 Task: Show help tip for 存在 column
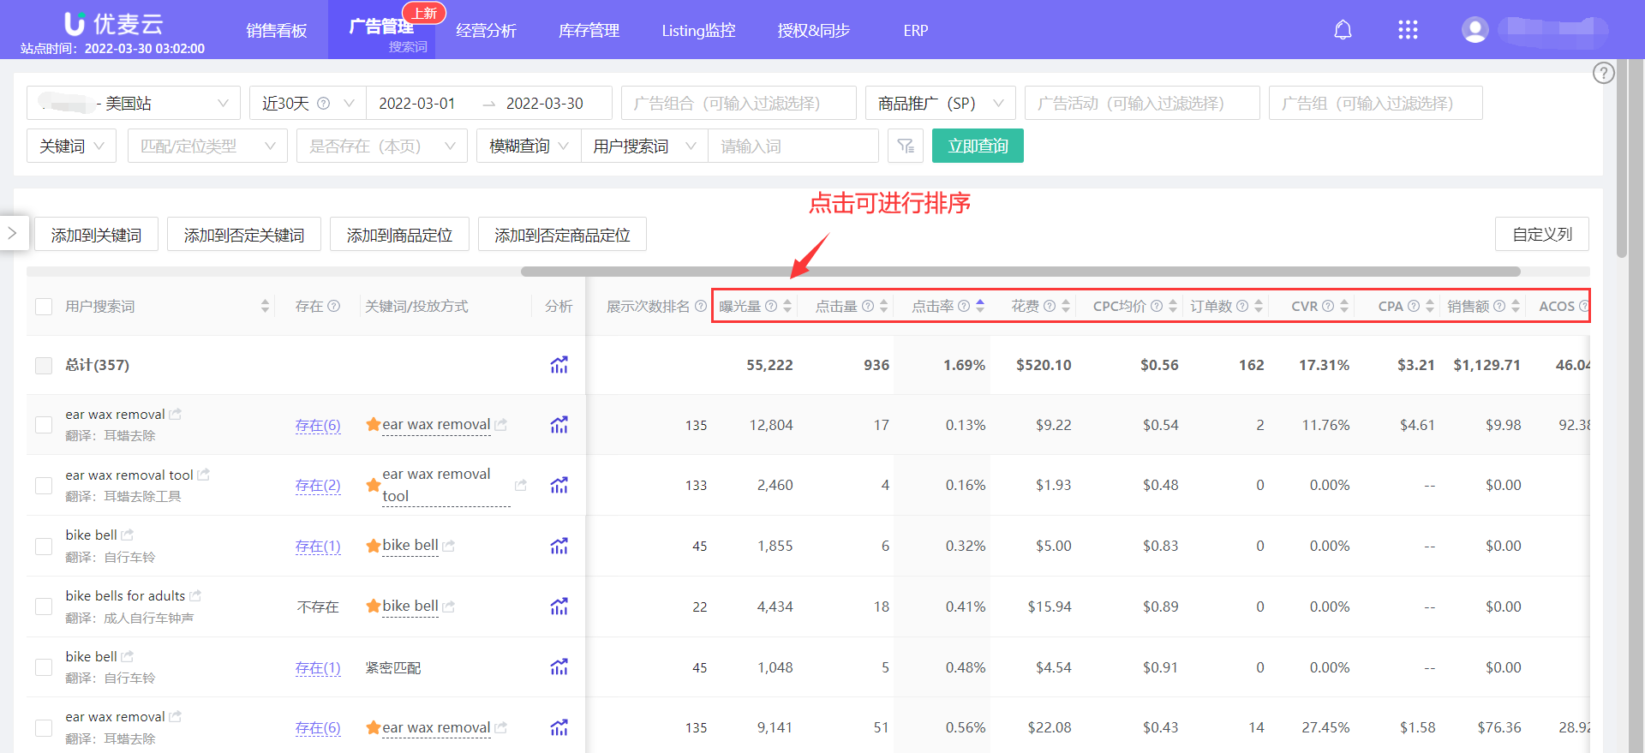coord(334,306)
